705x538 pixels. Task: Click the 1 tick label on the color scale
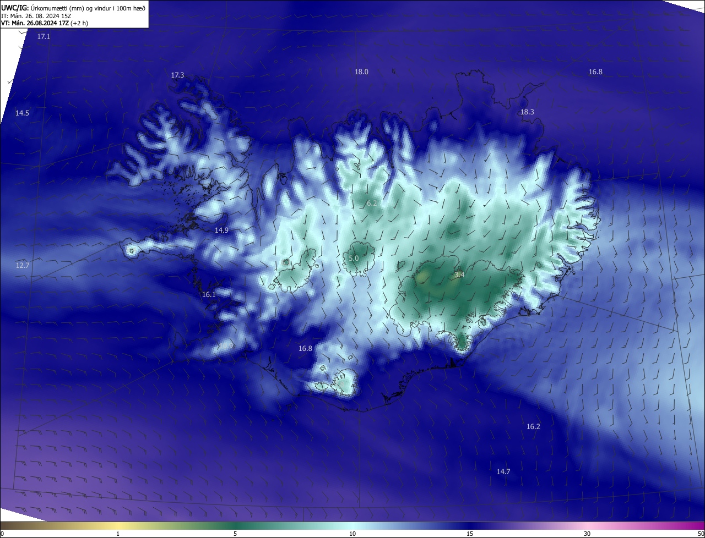click(x=118, y=534)
